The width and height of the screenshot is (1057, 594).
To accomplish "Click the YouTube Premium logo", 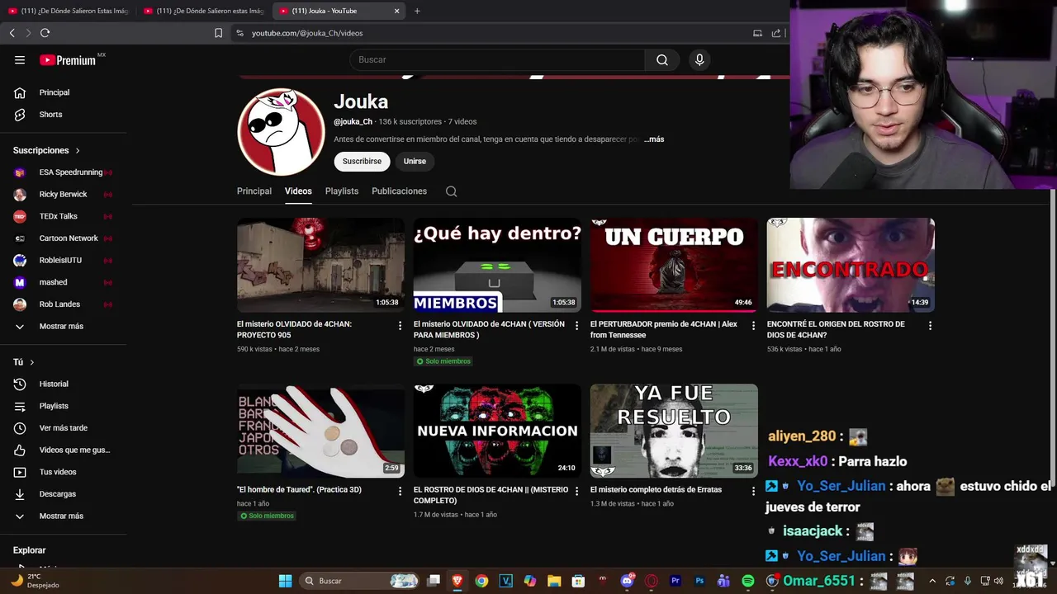I will click(69, 60).
